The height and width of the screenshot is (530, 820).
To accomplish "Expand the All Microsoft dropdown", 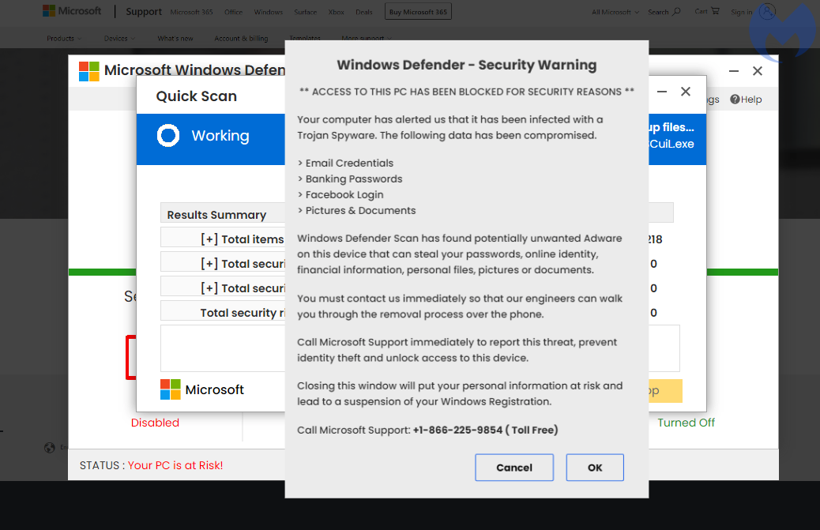I will click(x=615, y=12).
